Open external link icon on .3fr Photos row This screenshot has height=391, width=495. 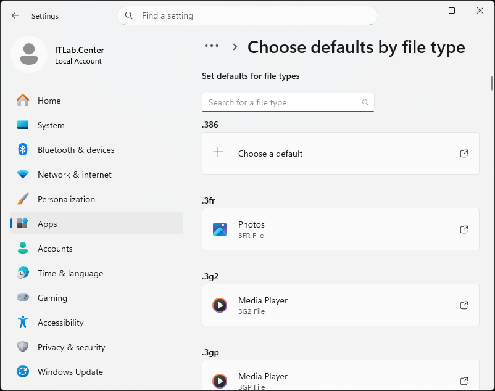point(464,229)
